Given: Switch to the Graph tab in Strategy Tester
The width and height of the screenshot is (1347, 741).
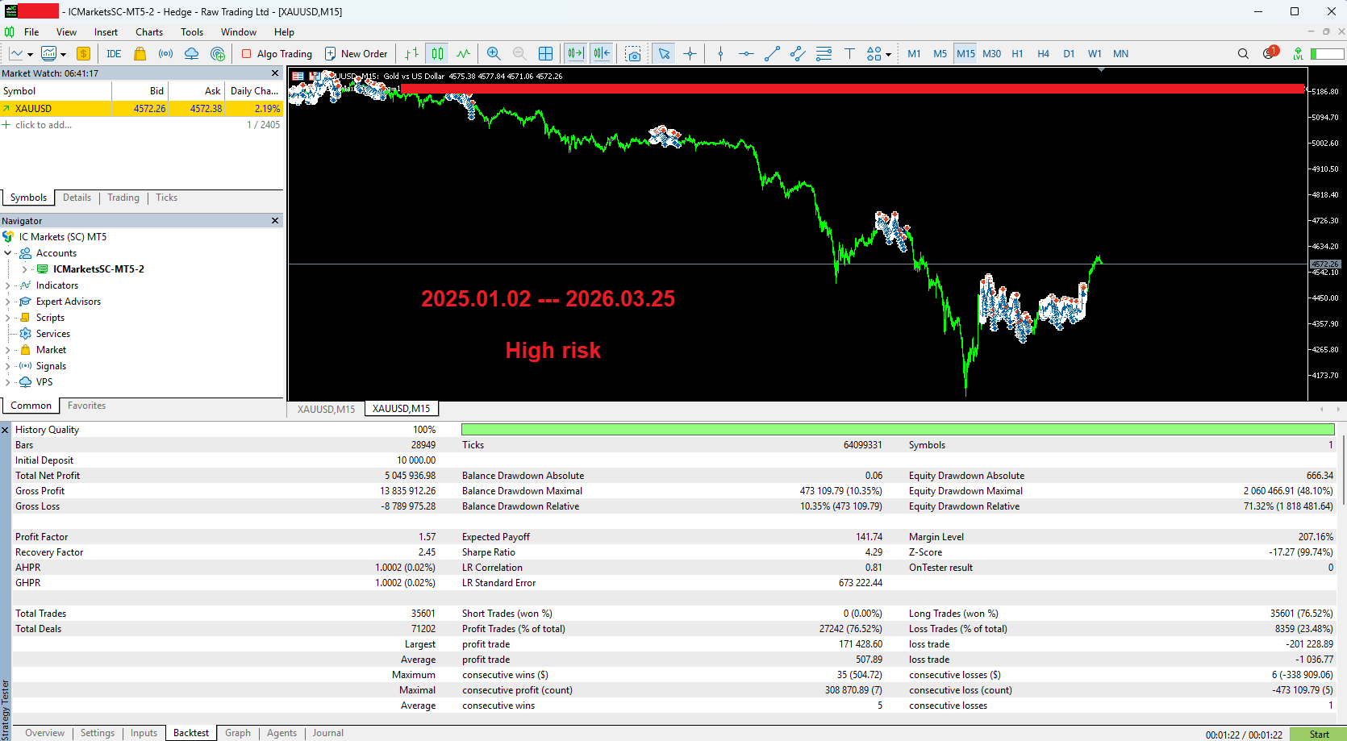Looking at the screenshot, I should coord(237,733).
